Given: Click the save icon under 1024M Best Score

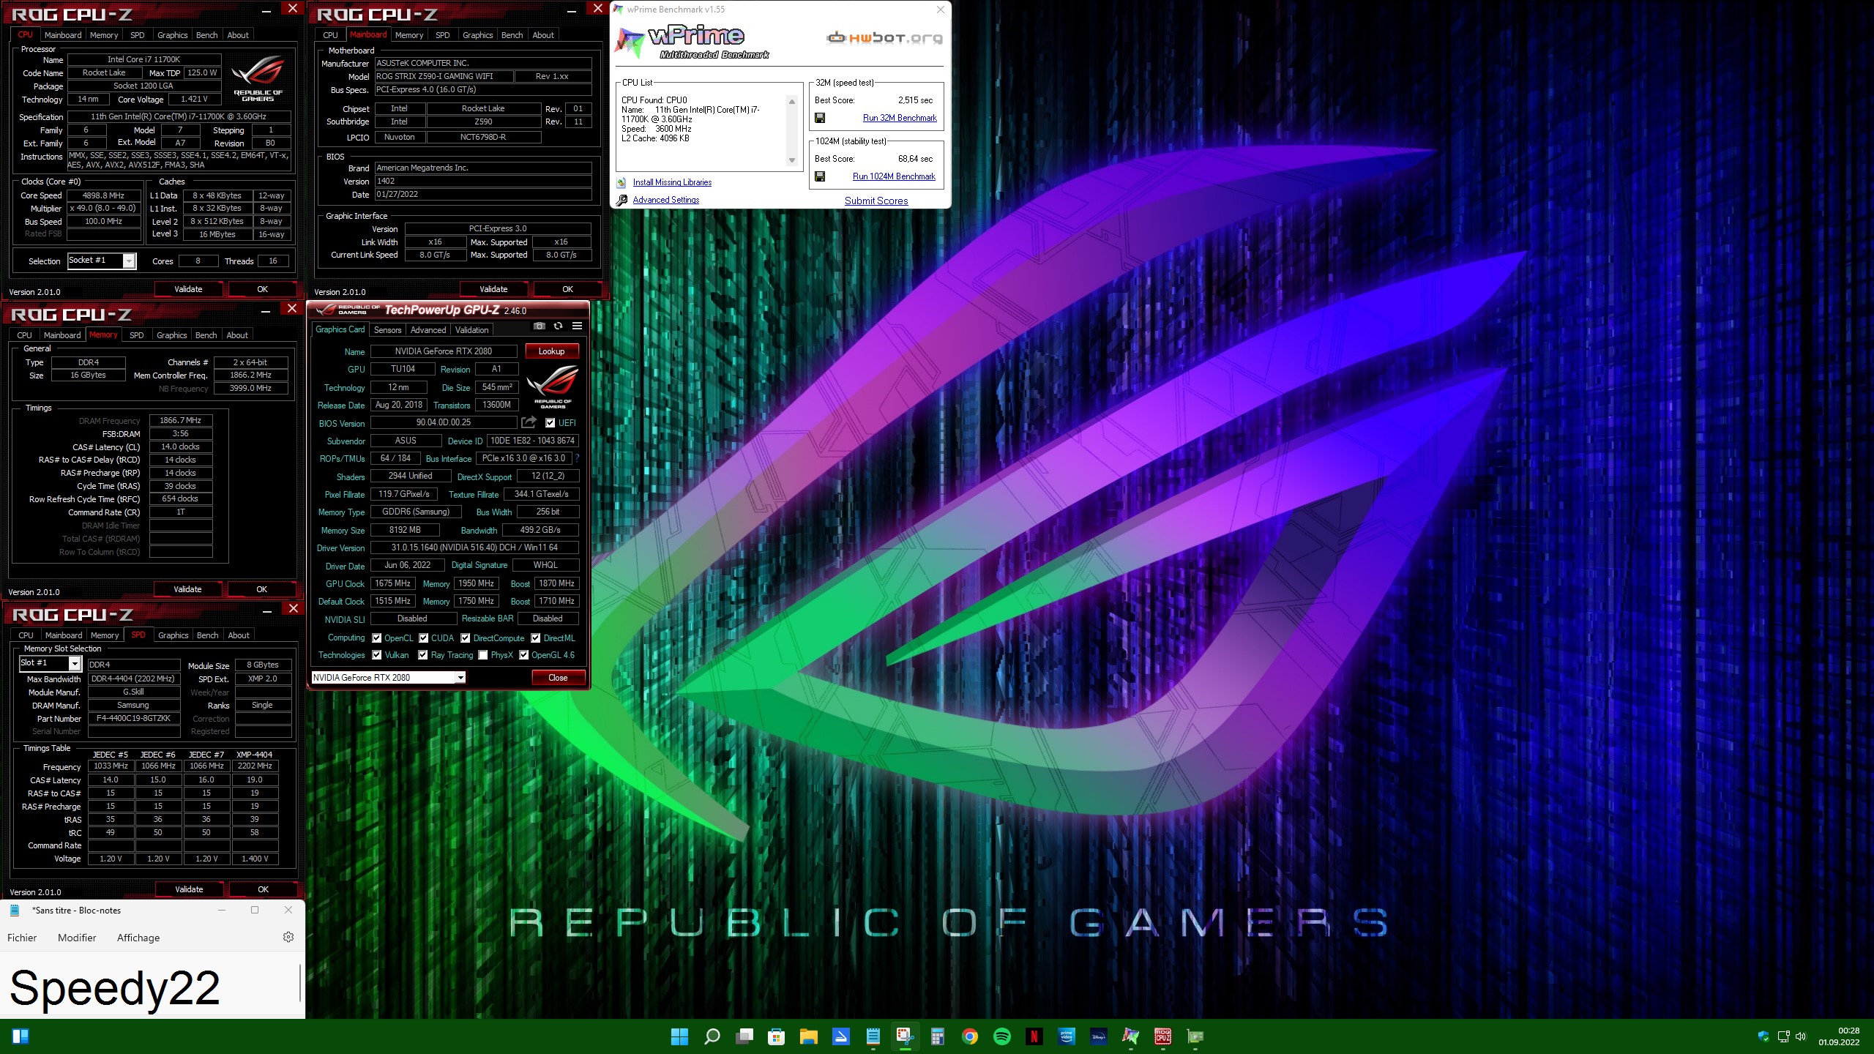Looking at the screenshot, I should (x=820, y=176).
